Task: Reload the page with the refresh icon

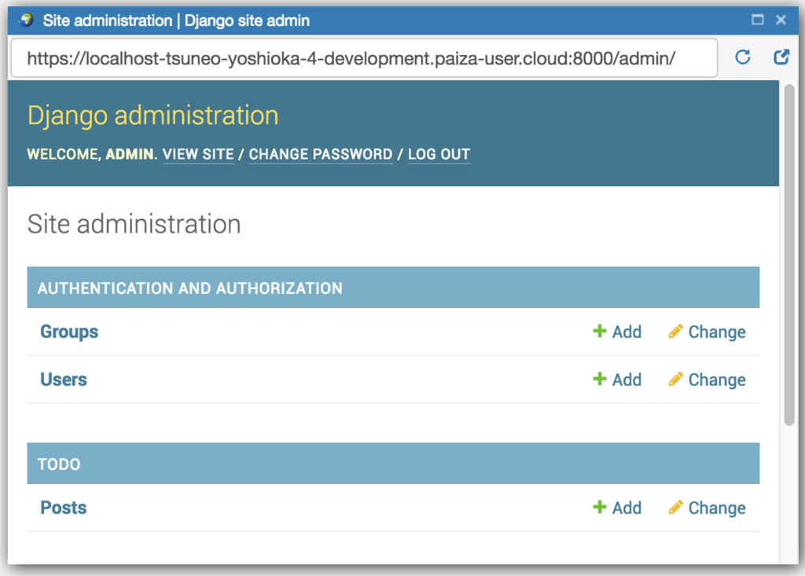Action: (x=742, y=57)
